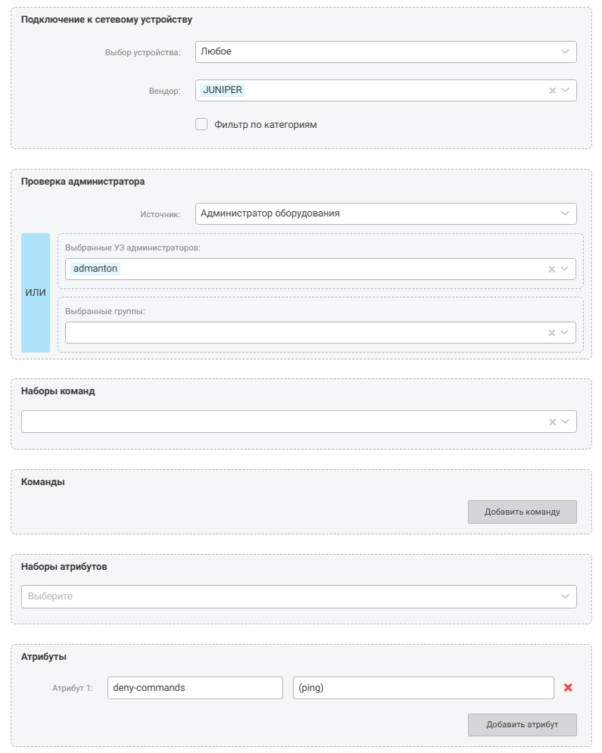This screenshot has height=753, width=602.
Task: Clear the selected groups field X icon
Action: (551, 333)
